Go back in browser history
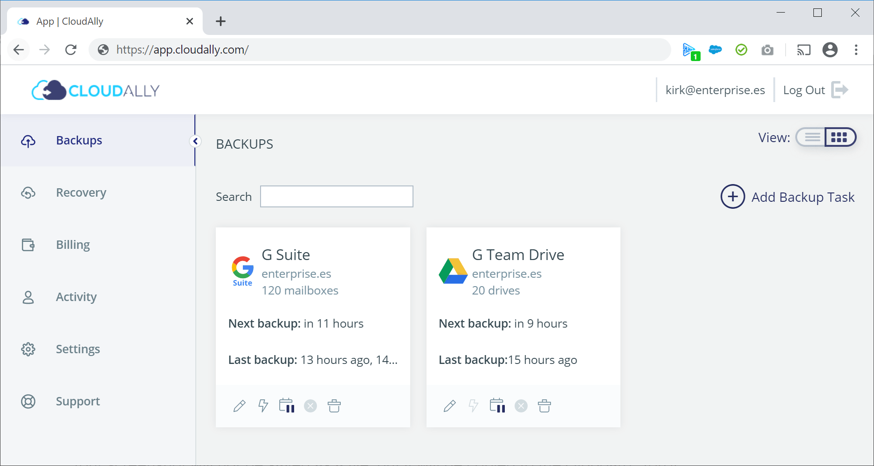This screenshot has height=466, width=874. 19,50
